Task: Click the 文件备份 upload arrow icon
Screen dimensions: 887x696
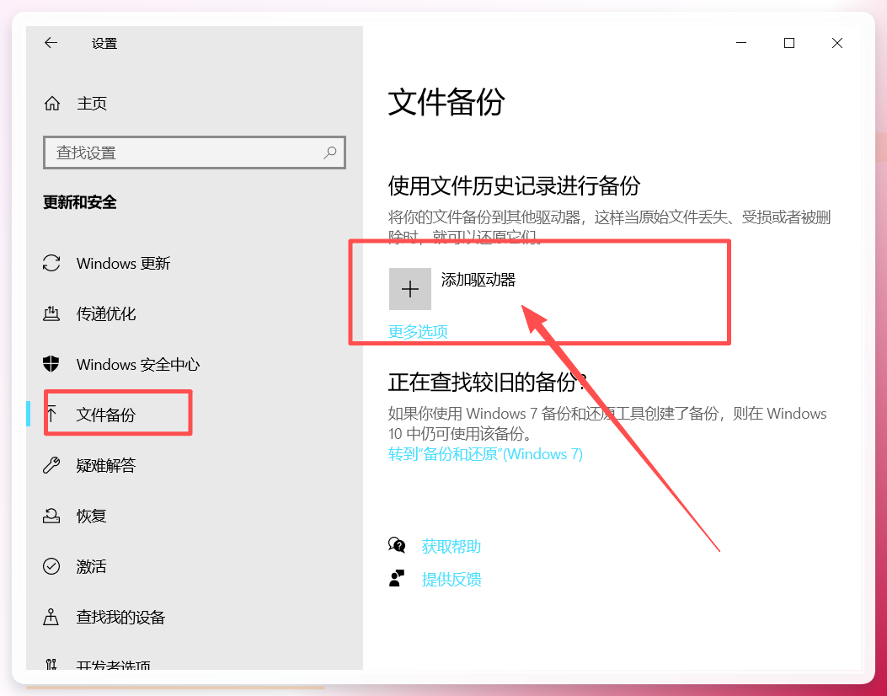Action: (51, 415)
